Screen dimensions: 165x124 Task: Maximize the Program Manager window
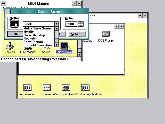[x=145, y=16]
